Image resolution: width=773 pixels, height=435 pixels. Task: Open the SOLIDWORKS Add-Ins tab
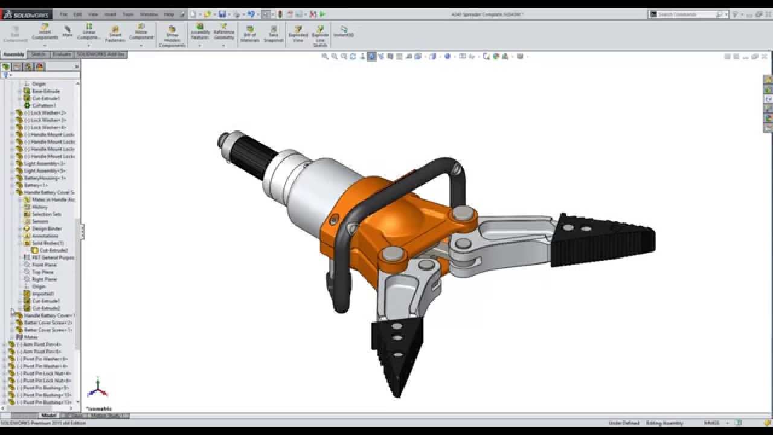click(x=101, y=54)
